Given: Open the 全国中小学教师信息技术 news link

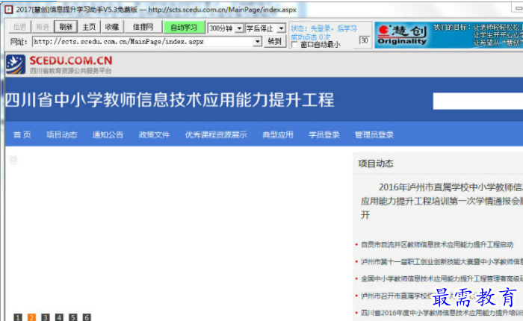Looking at the screenshot, I should point(442,278).
